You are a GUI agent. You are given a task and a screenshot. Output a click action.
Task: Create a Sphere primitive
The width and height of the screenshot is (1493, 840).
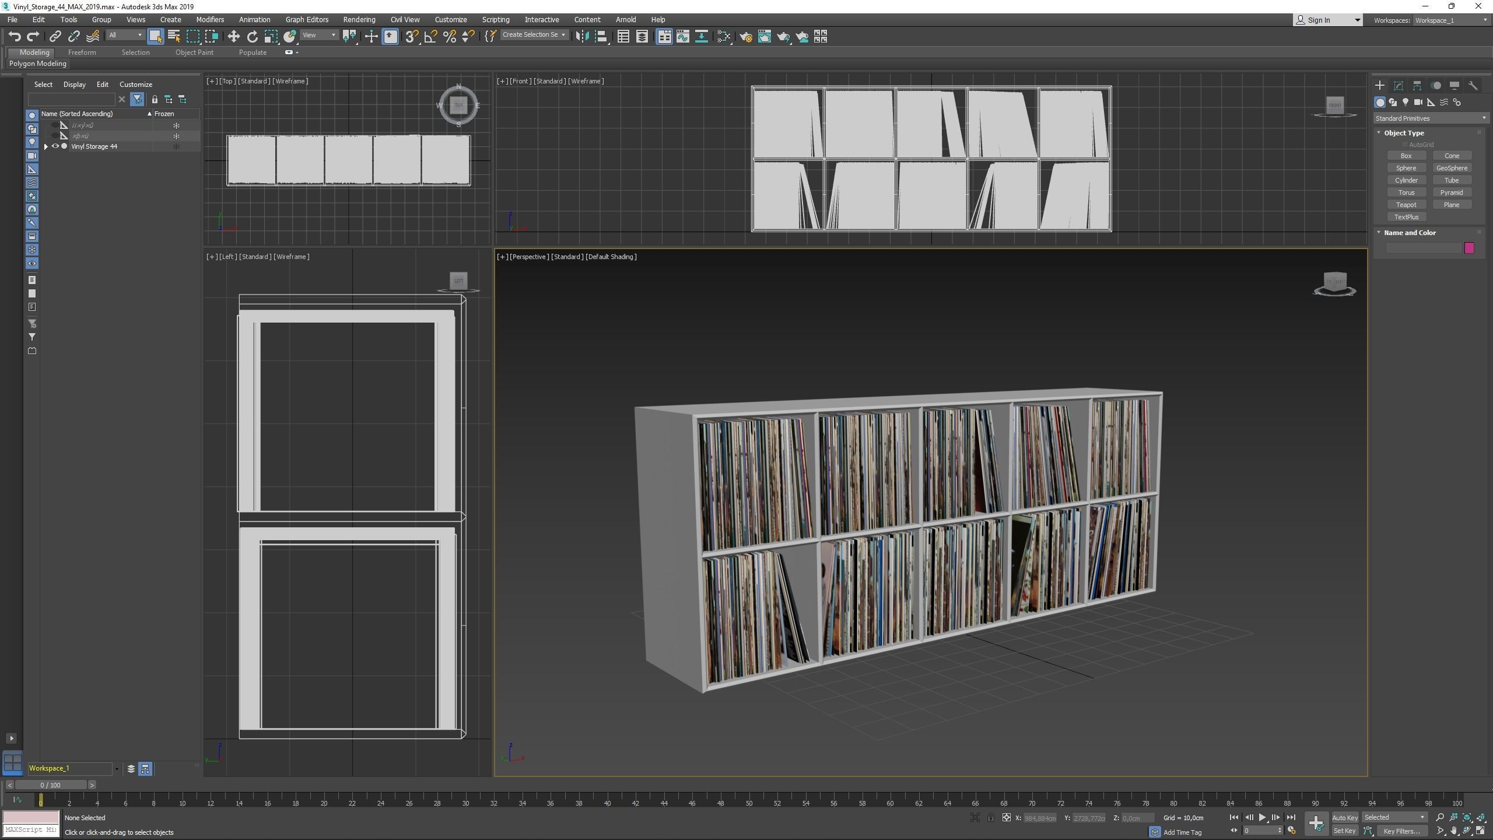(1406, 168)
